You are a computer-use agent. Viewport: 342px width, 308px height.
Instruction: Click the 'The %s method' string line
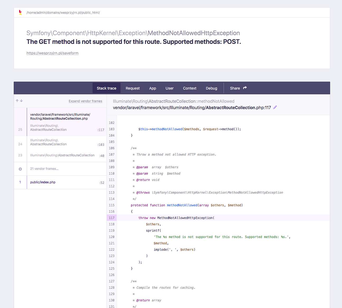(222, 237)
